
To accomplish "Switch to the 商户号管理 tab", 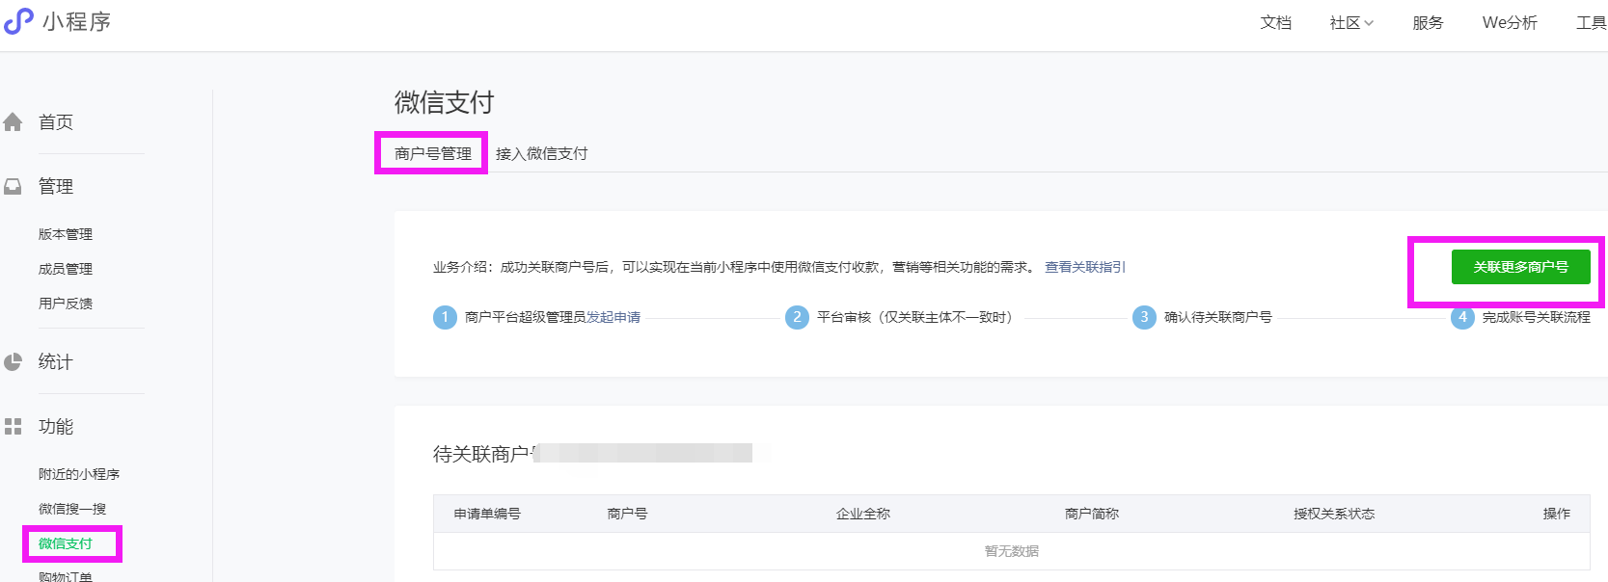I will (x=432, y=153).
